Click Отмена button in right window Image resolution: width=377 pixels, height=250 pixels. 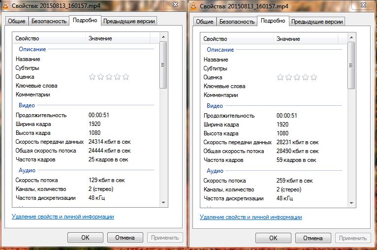coord(313,238)
